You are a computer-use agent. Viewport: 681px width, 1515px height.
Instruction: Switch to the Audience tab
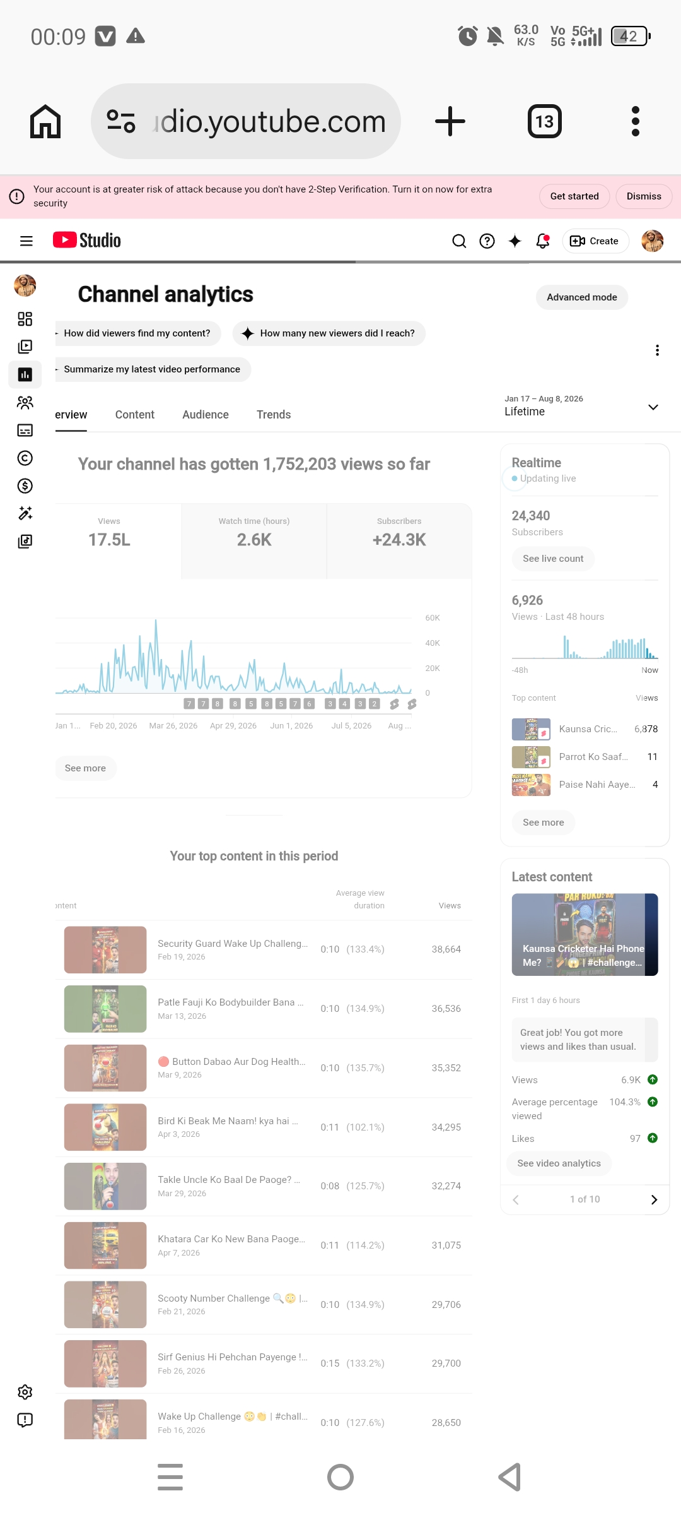pyautogui.click(x=206, y=415)
